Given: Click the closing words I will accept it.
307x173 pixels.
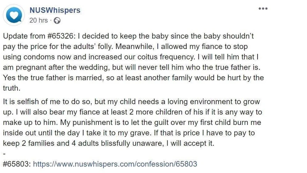Looking at the screenshot, I should 190,143.
